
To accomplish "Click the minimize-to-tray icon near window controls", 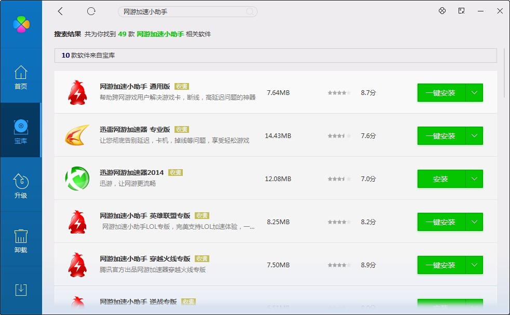I will point(461,11).
